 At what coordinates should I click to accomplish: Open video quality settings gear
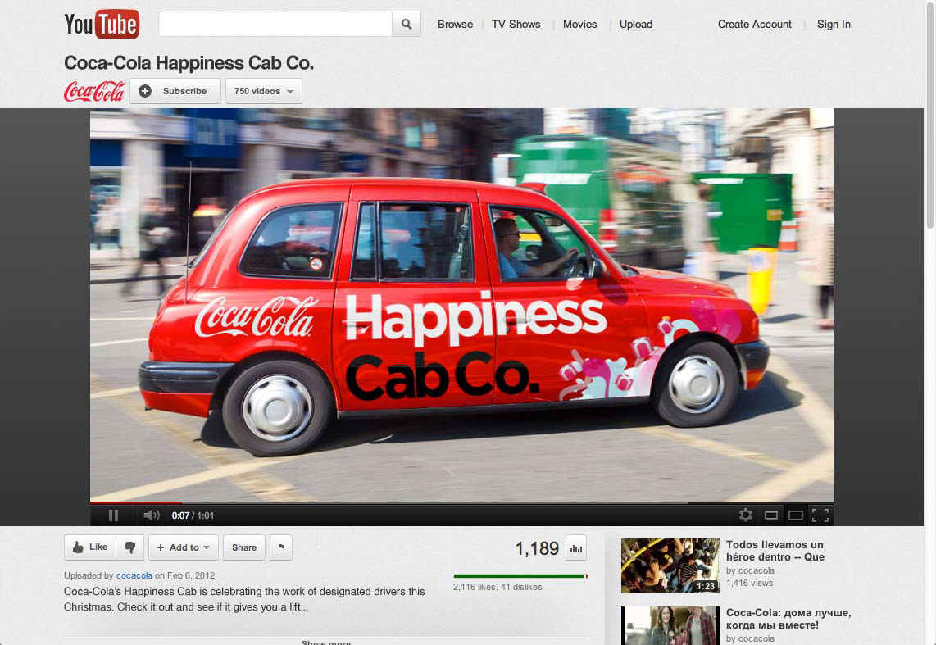pos(746,515)
